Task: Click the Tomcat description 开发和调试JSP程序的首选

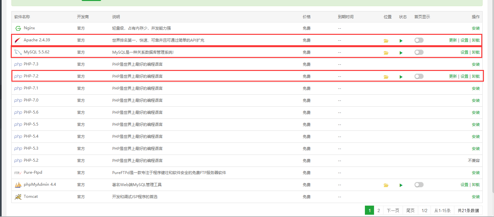Action: [x=135, y=197]
